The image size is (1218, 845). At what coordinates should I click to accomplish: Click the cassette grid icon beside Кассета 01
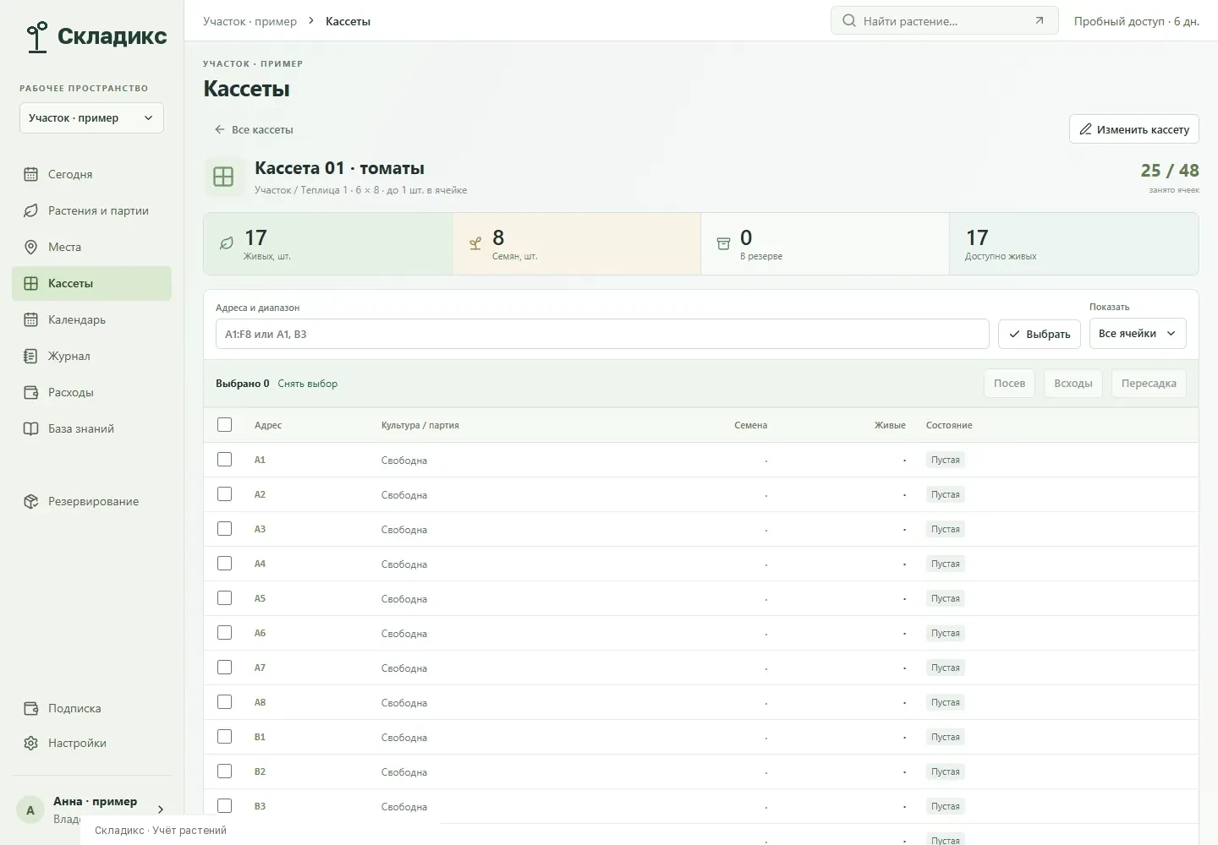click(x=223, y=177)
